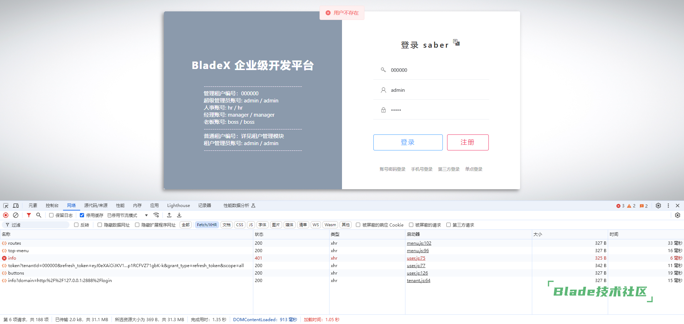Image resolution: width=684 pixels, height=324 pixels.
Task: Click the blue 登录 button
Action: point(408,142)
